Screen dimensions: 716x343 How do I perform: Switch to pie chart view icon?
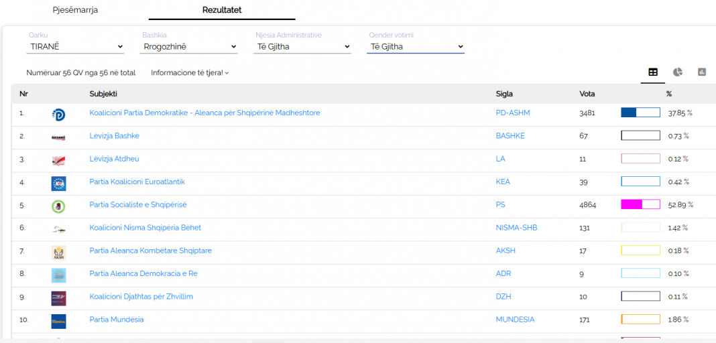(x=678, y=72)
